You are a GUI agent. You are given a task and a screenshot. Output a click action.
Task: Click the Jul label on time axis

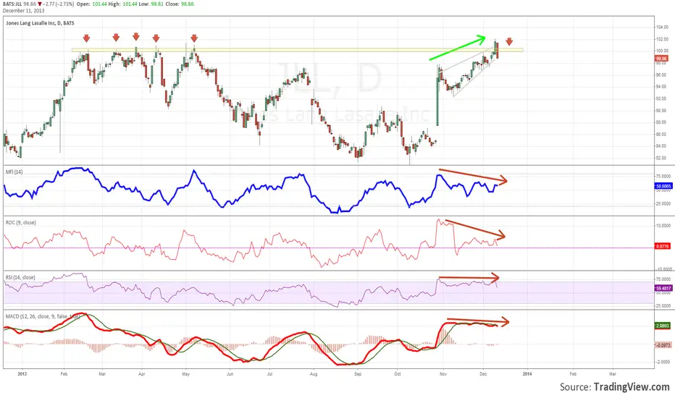[x=269, y=374]
